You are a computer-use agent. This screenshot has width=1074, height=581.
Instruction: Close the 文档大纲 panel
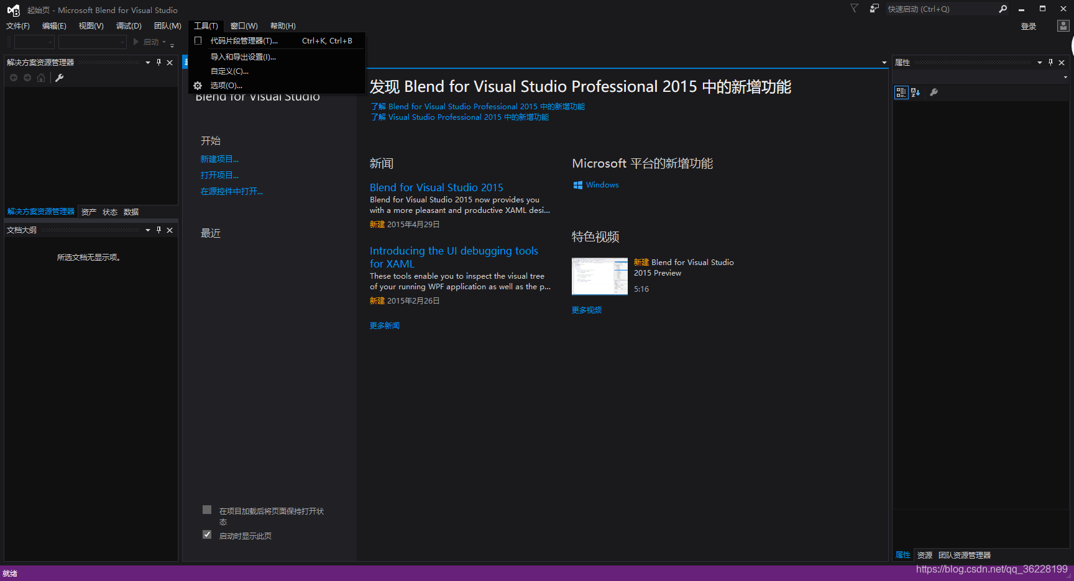[170, 230]
